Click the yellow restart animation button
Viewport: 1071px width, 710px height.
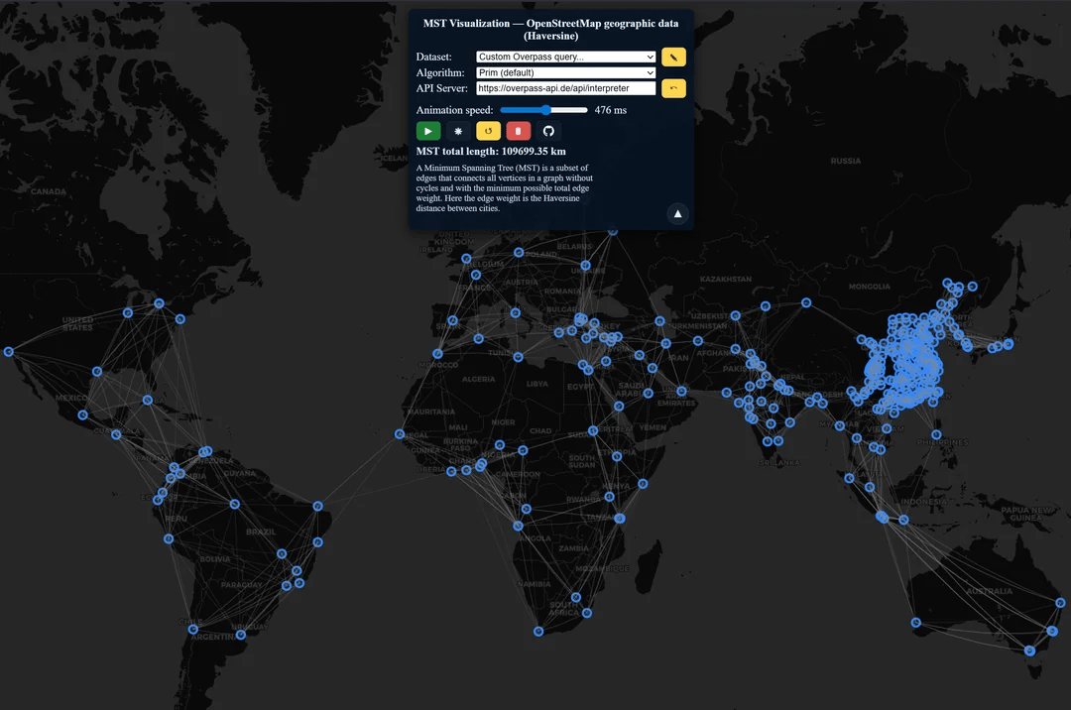[x=488, y=131]
